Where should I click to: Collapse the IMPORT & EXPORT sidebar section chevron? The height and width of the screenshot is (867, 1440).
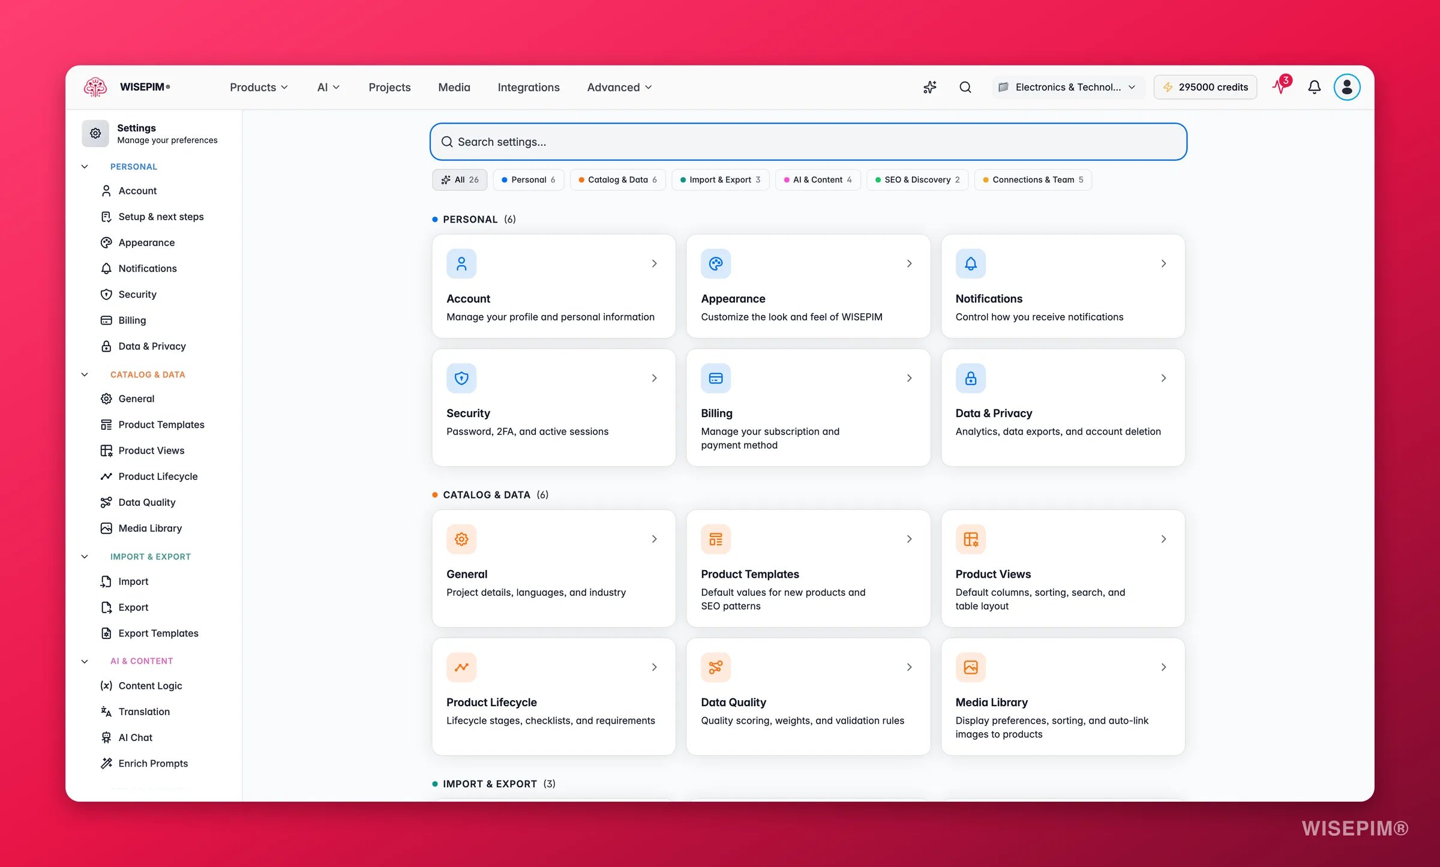[x=85, y=557]
